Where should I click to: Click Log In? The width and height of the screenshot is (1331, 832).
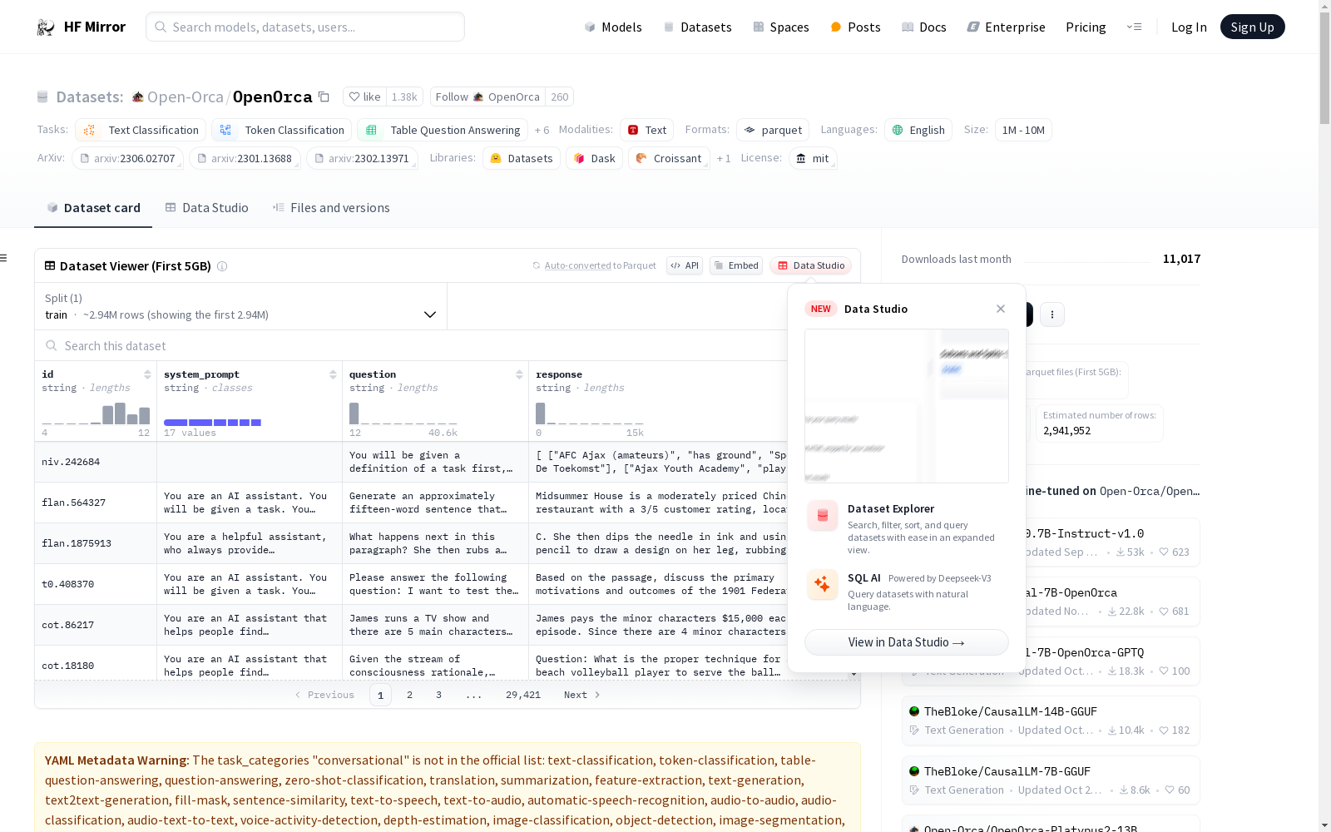[1189, 27]
